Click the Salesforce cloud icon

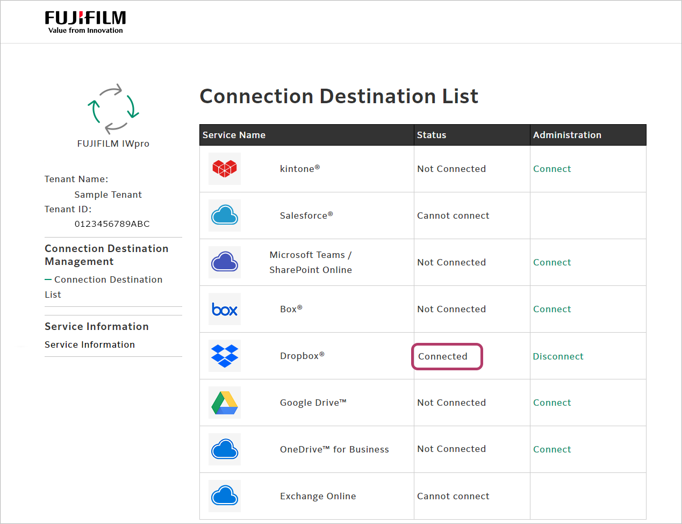click(225, 216)
